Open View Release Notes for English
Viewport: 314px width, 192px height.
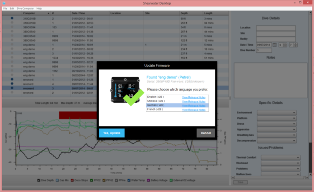[193, 97]
